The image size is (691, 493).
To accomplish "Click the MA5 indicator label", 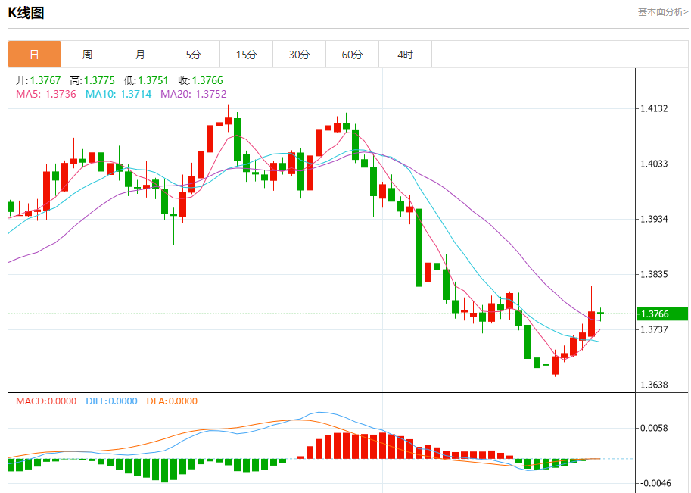I will (x=45, y=94).
